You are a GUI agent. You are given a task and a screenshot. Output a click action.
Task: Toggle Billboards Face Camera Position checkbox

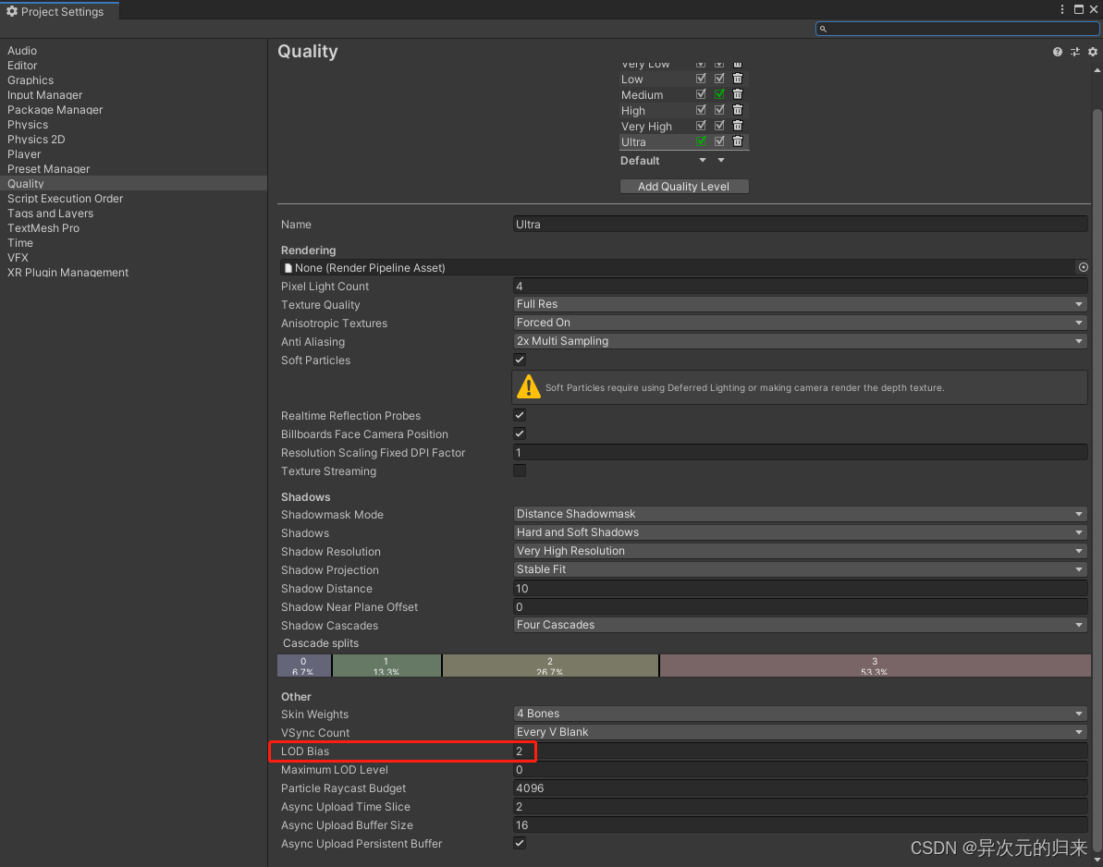pos(520,433)
